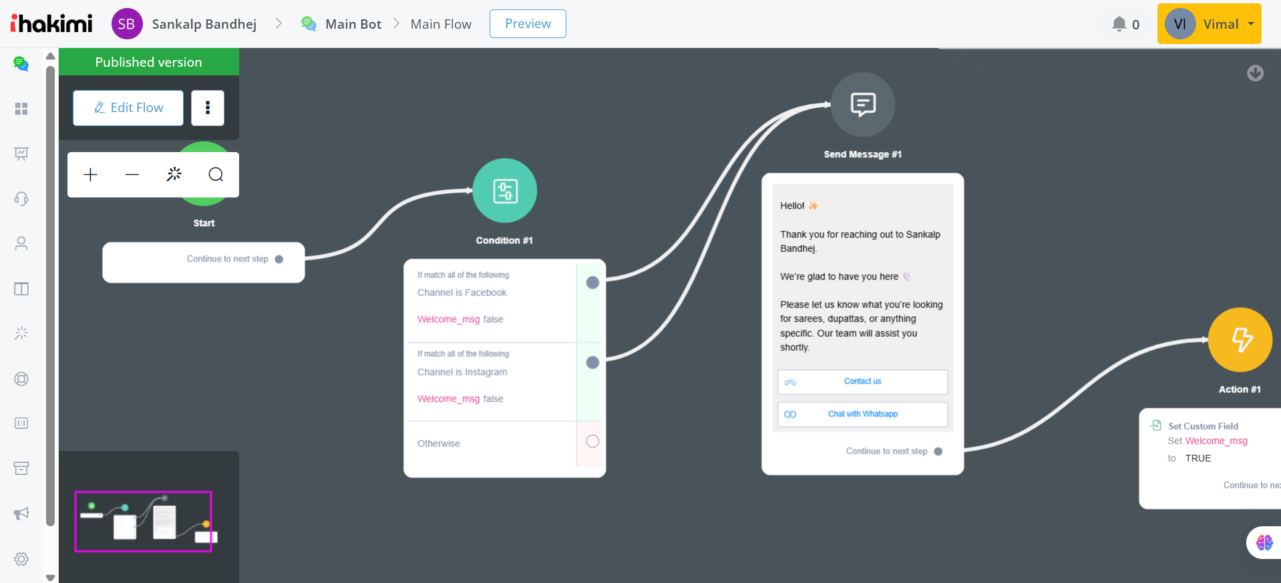Open the form fields sidebar icon
Screen dimensions: 1281x583
tap(21, 423)
